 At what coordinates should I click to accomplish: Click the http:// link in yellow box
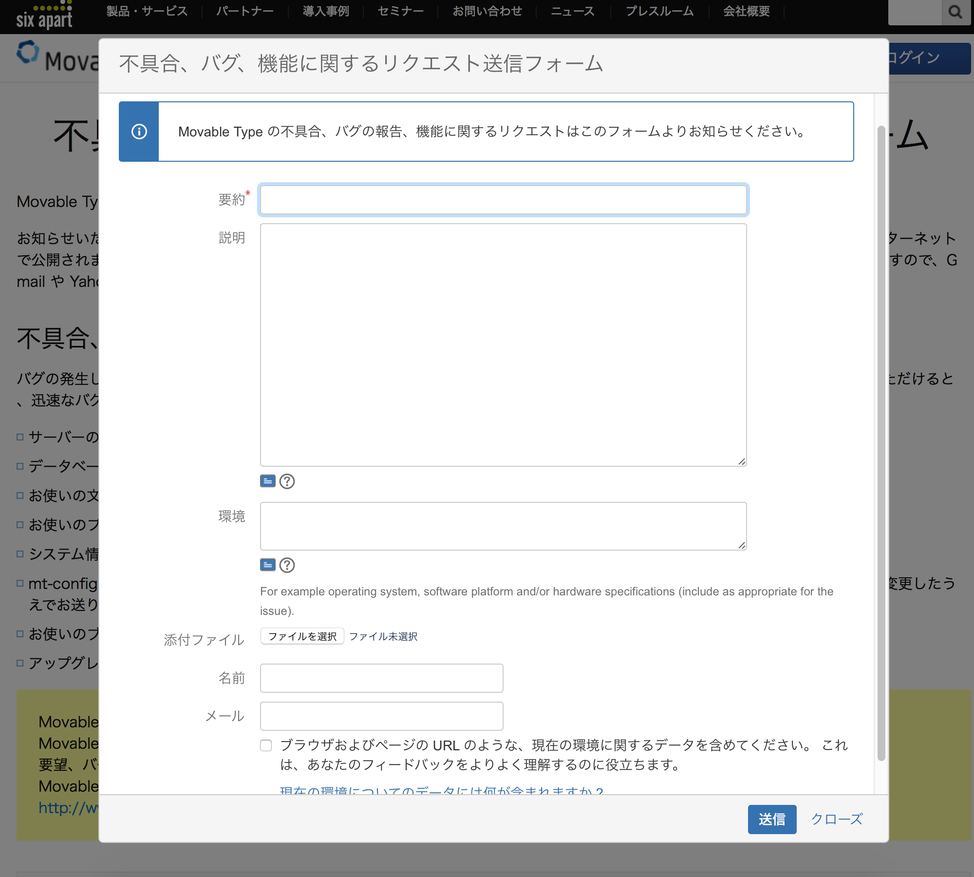(69, 808)
